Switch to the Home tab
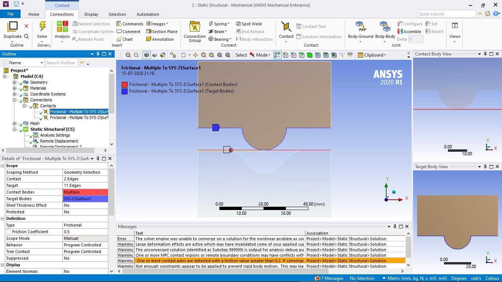502x282 pixels. coord(34,14)
